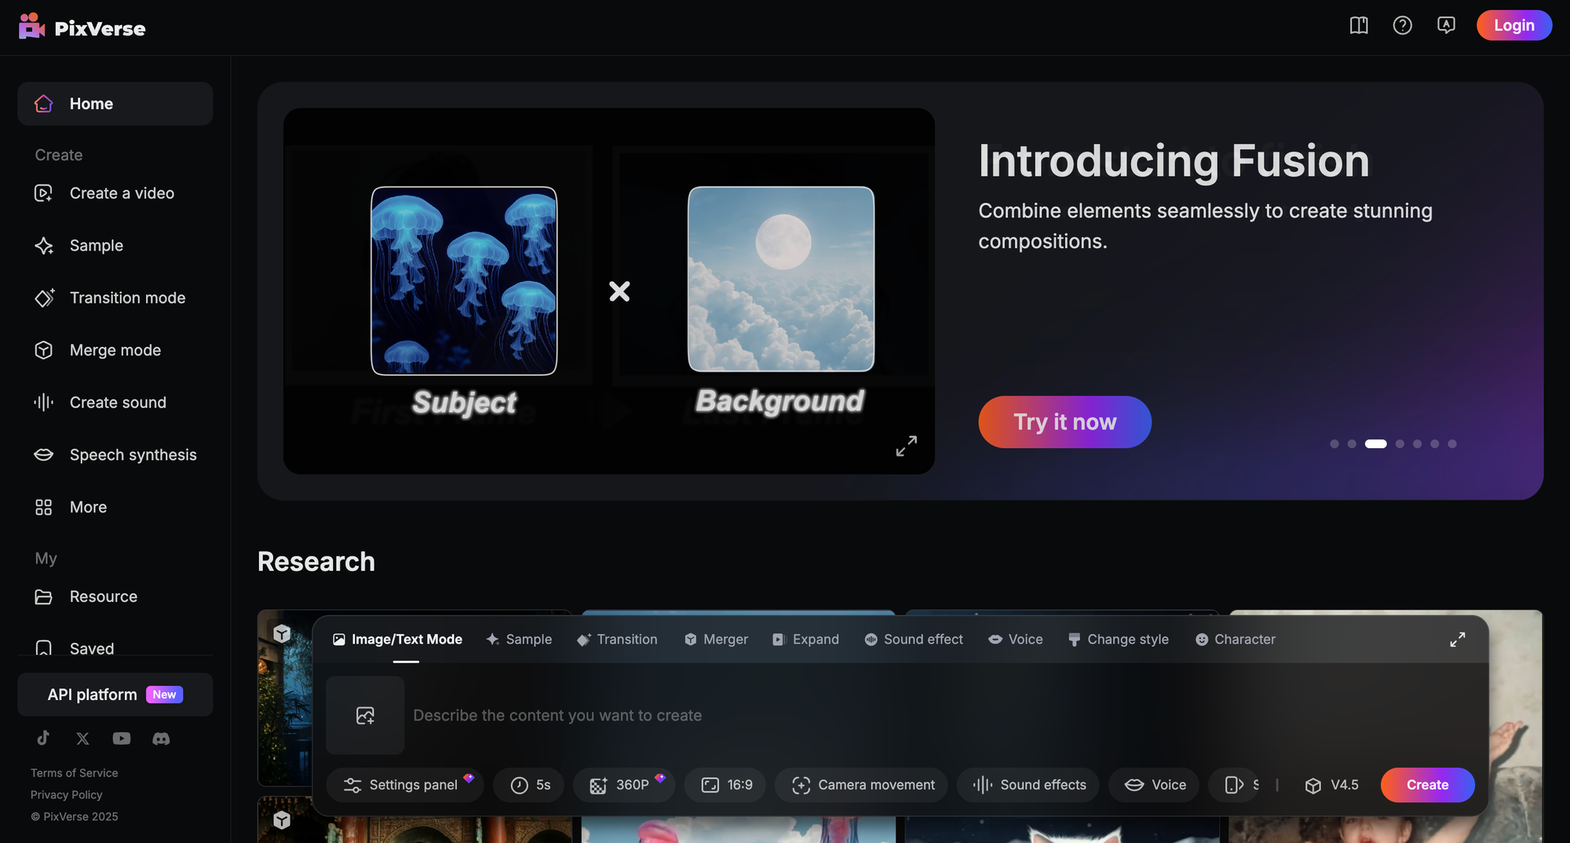This screenshot has width=1570, height=843.
Task: Switch to the Change style tab
Action: tap(1119, 640)
